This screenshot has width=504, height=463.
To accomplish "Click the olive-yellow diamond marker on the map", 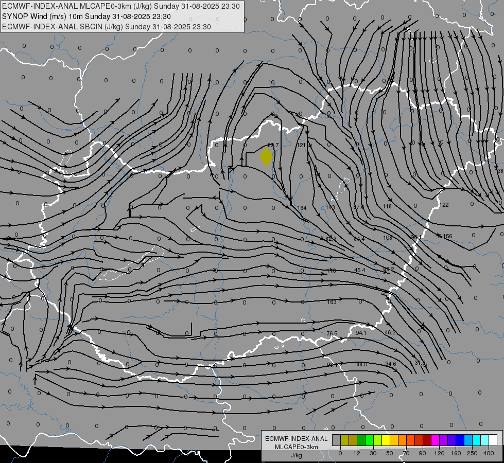I will point(266,156).
